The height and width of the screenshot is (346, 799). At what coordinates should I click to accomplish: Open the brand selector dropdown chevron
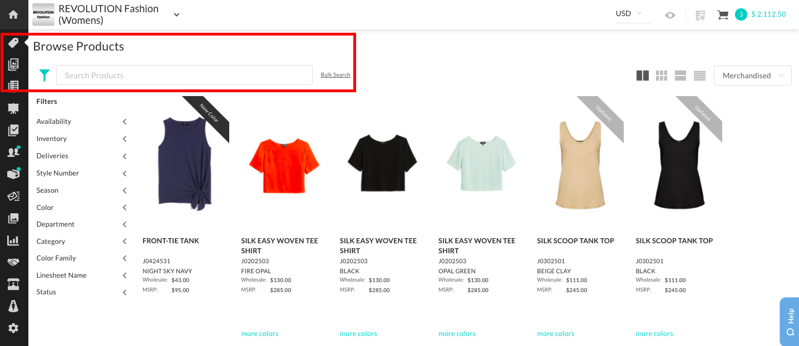pos(176,15)
